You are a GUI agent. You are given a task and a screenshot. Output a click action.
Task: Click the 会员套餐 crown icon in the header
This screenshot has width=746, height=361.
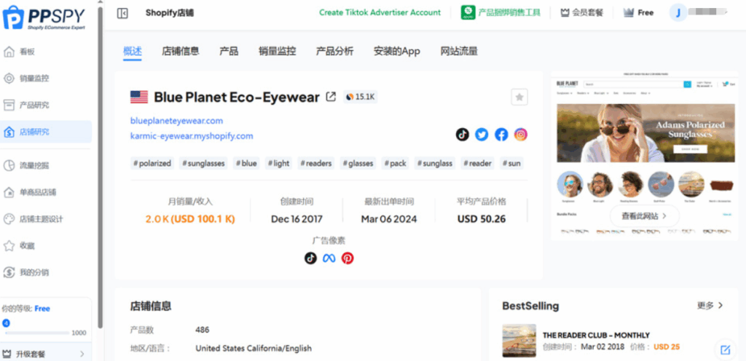(x=565, y=13)
